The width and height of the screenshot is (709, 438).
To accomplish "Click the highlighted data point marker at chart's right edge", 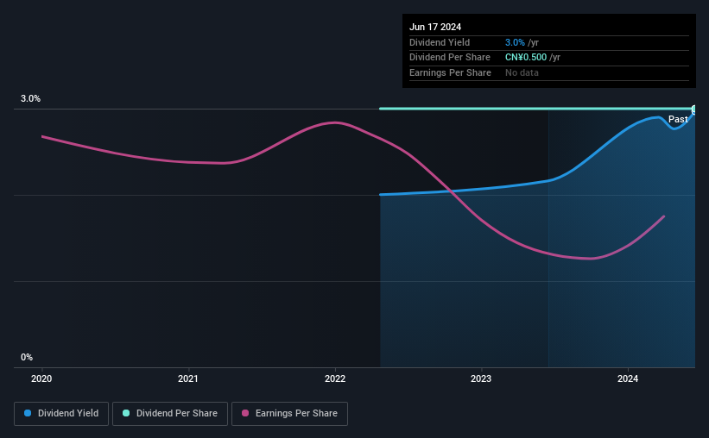I will point(693,109).
